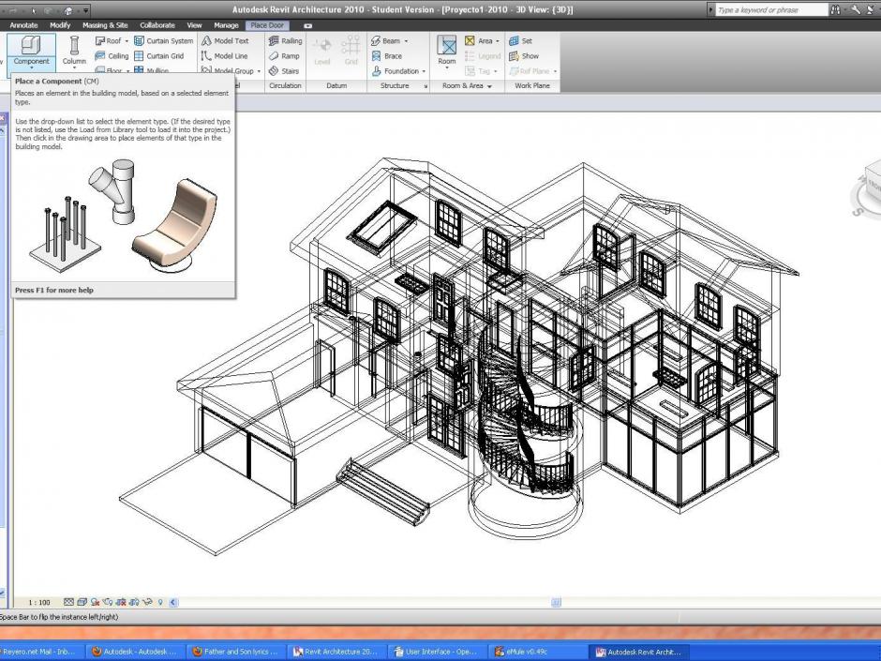This screenshot has width=881, height=661.
Task: Click the 1 : 100 view scale
Action: tap(39, 603)
